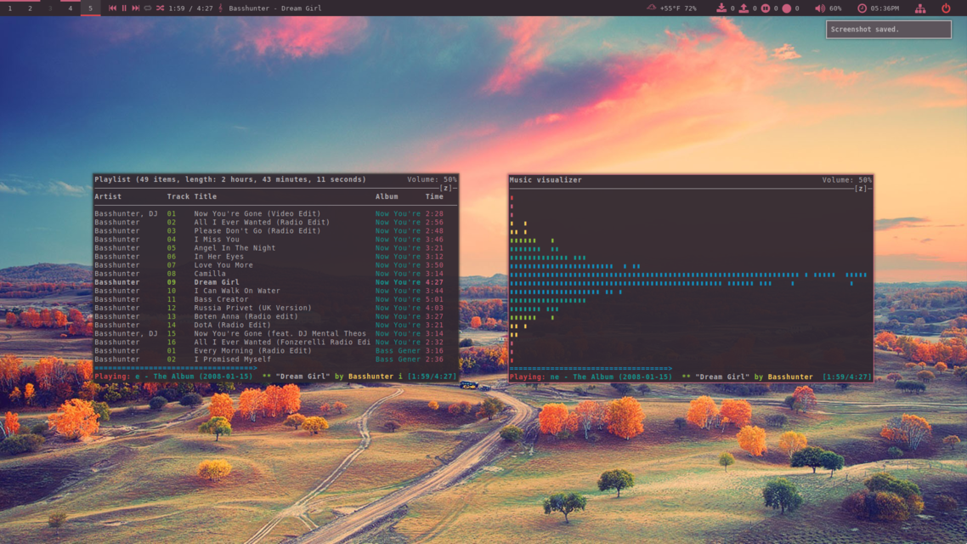Open the power menu icon
The image size is (967, 544).
tap(946, 8)
